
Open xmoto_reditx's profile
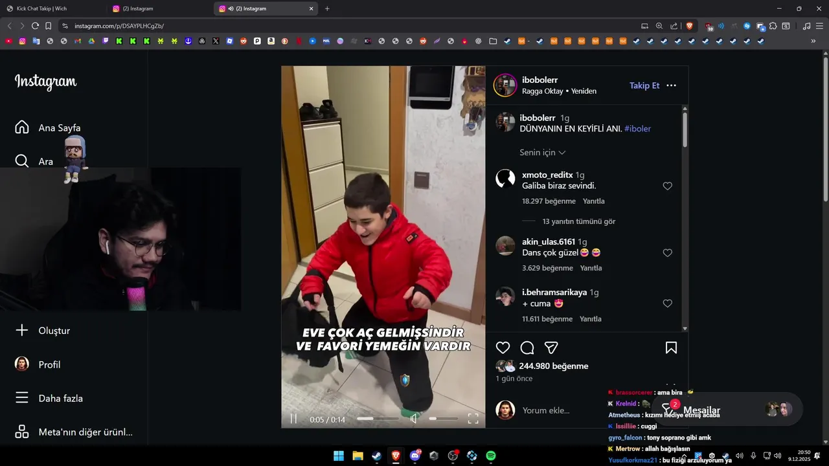pyautogui.click(x=547, y=175)
